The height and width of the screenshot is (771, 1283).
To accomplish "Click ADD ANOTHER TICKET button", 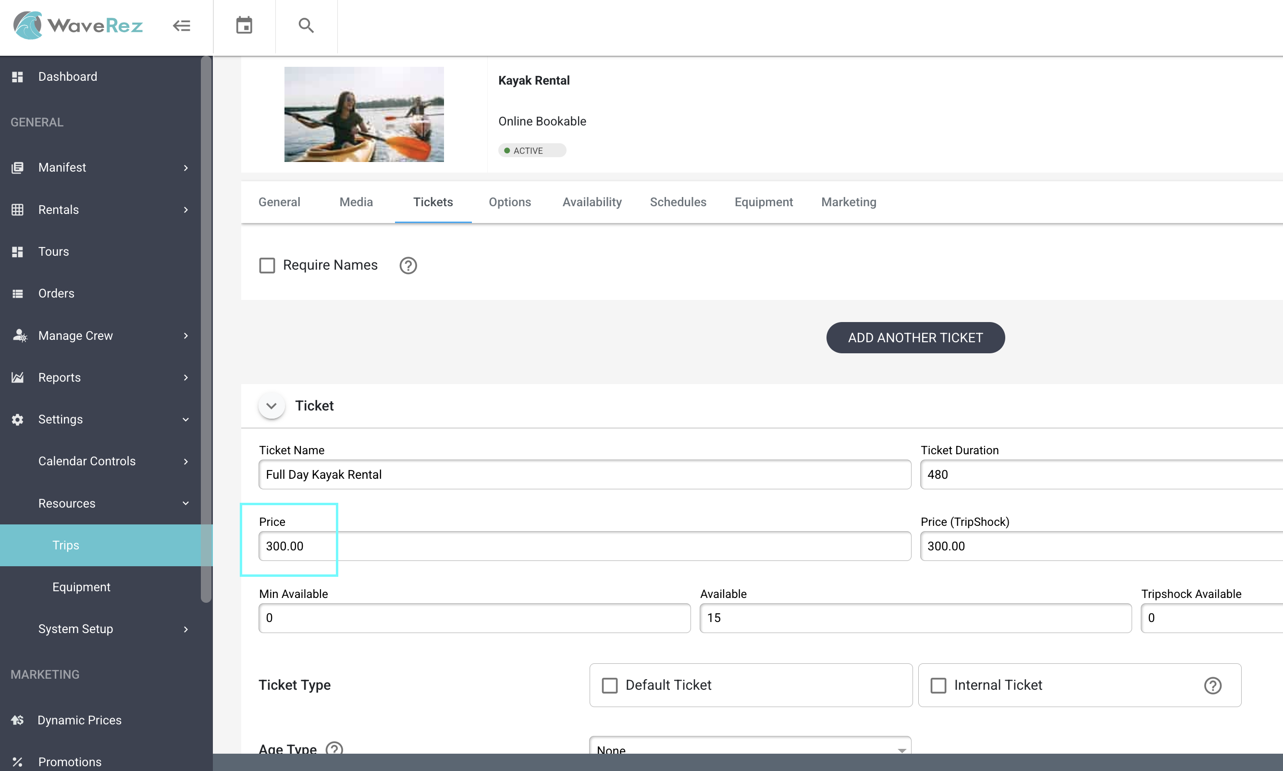I will click(915, 338).
